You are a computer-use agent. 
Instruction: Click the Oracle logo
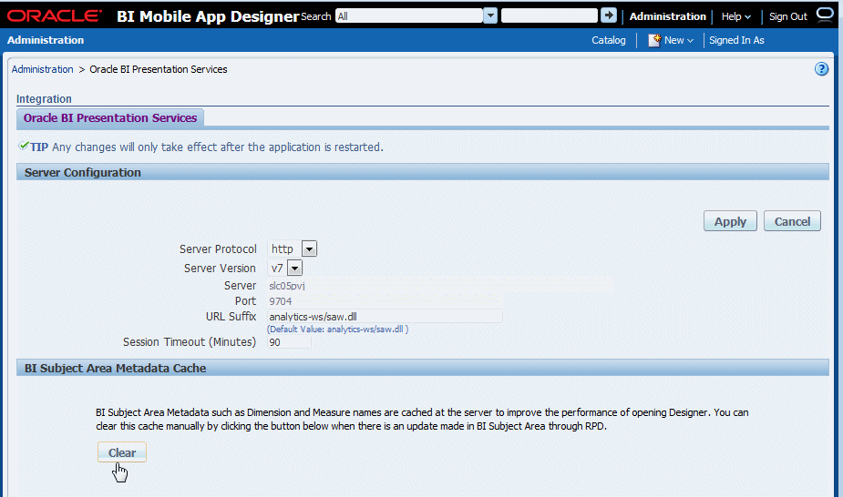pos(55,15)
